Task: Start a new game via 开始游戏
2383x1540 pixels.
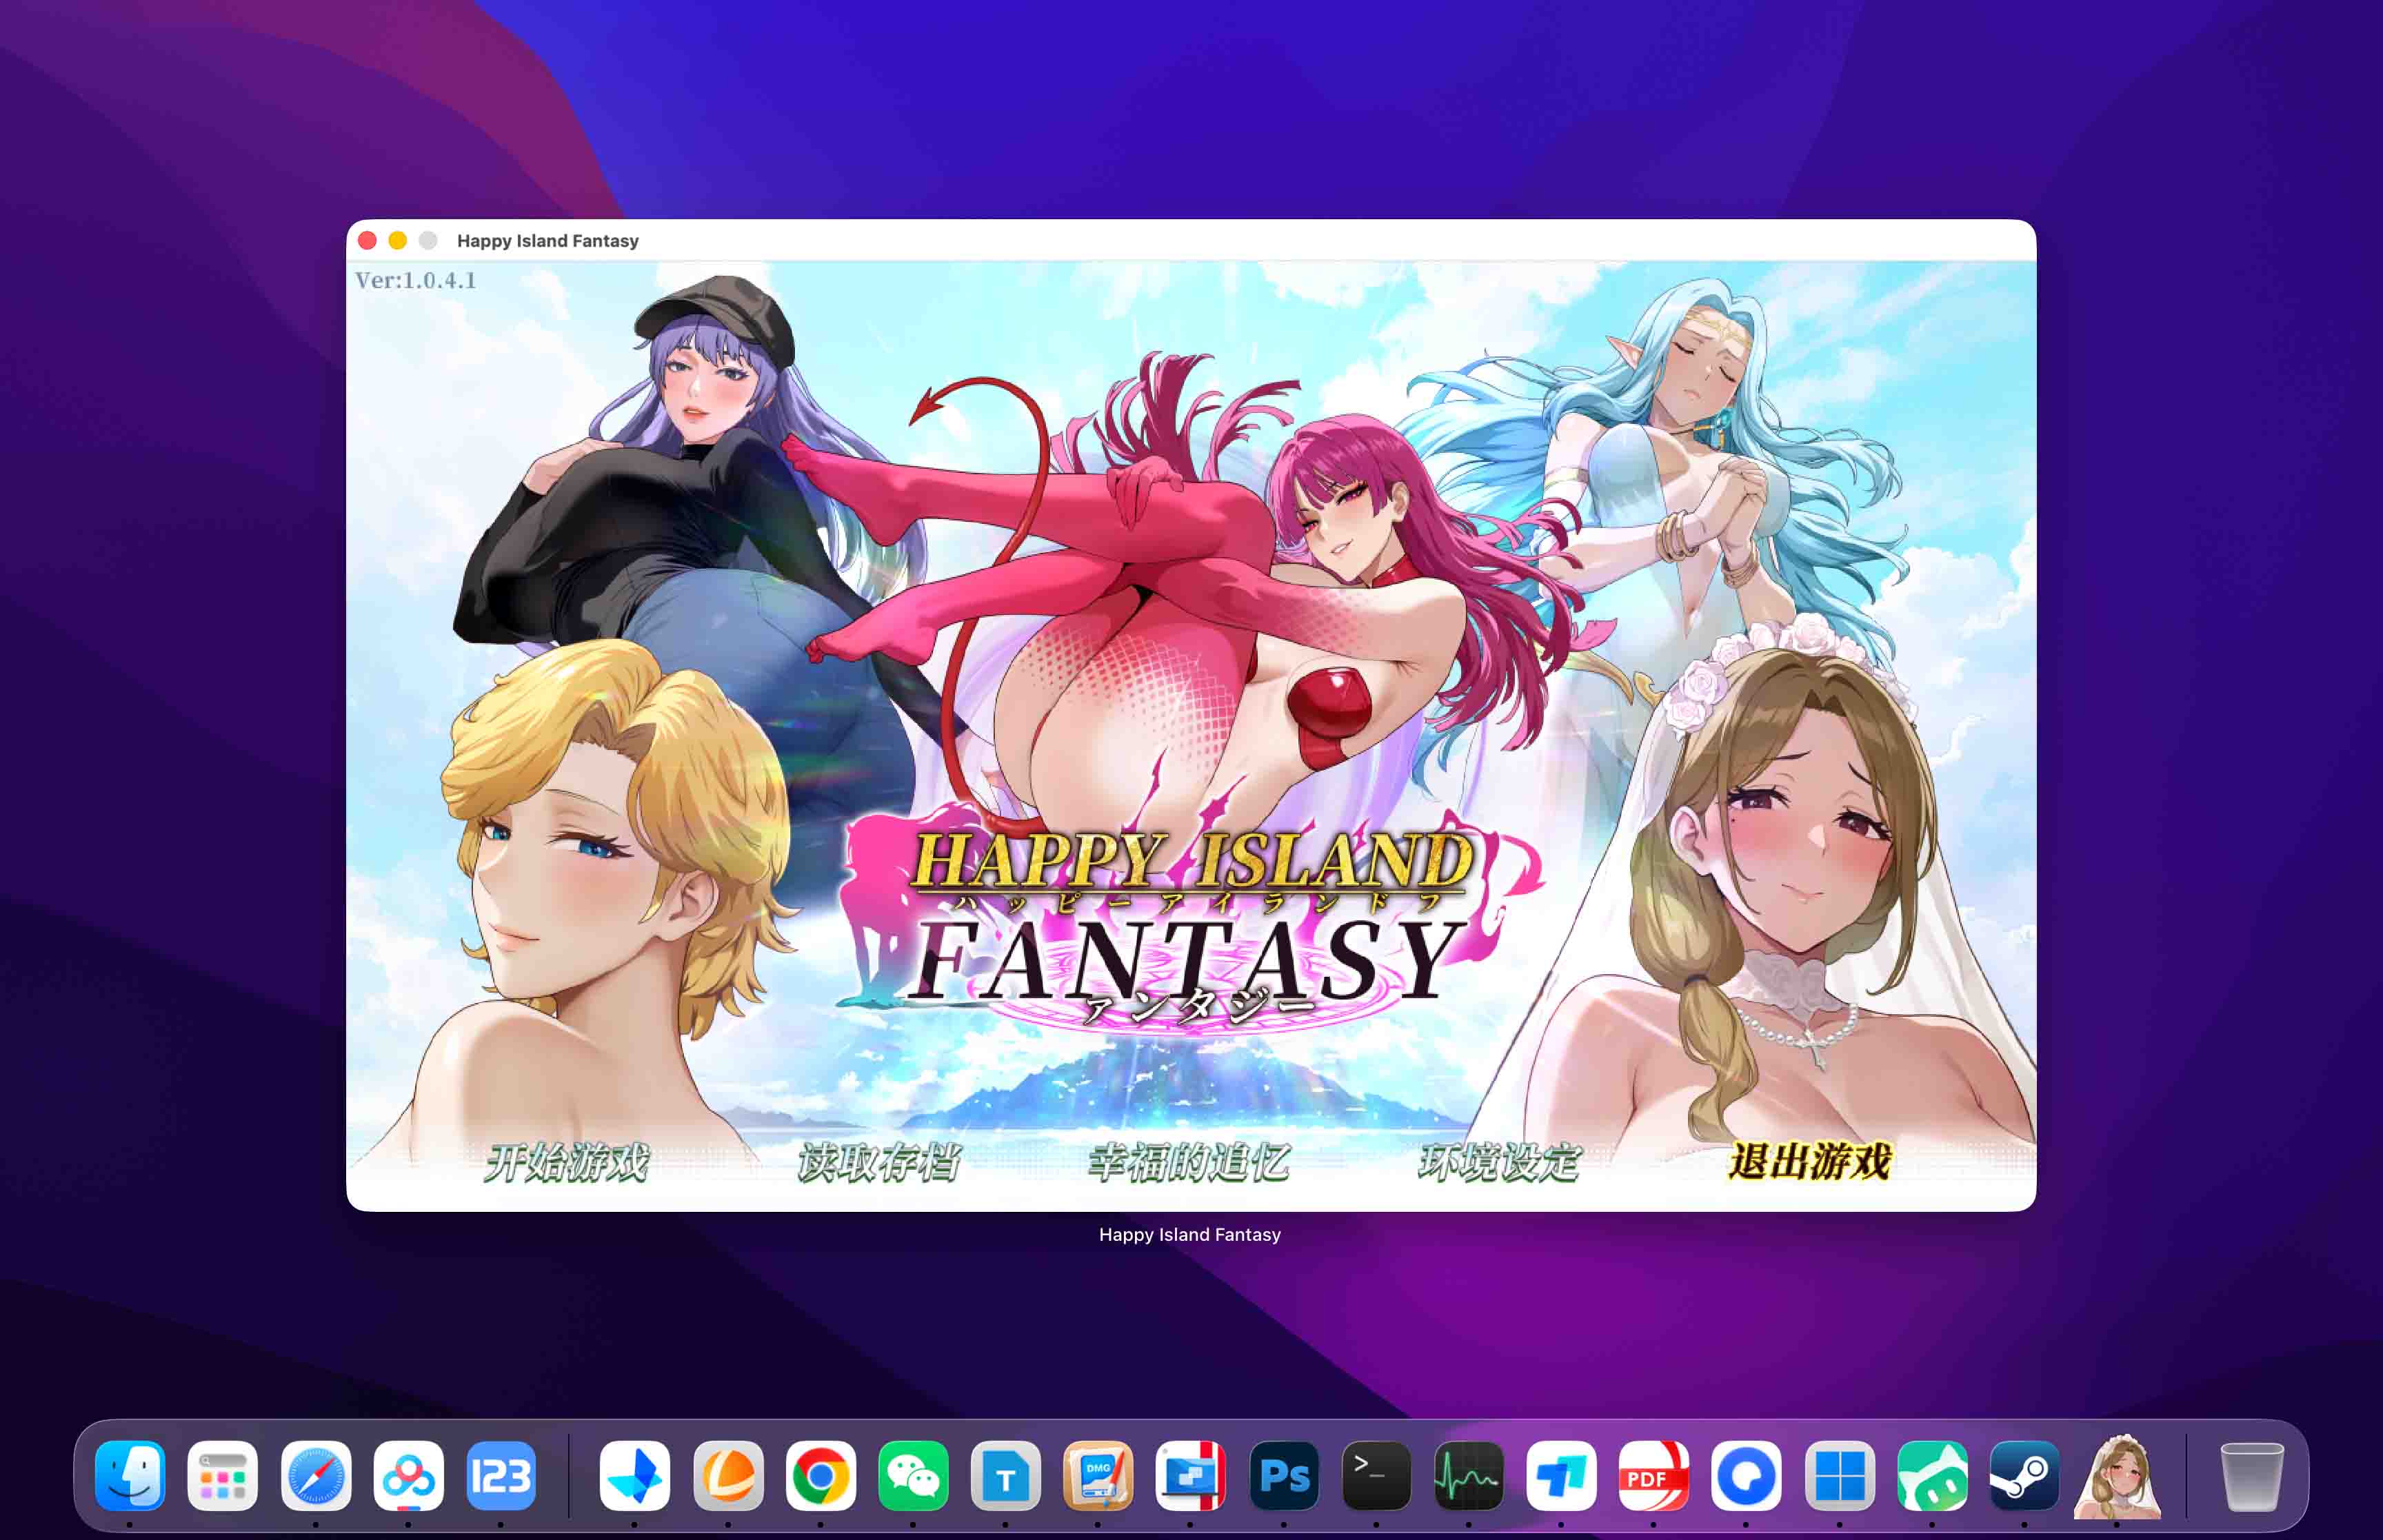Action: point(567,1162)
